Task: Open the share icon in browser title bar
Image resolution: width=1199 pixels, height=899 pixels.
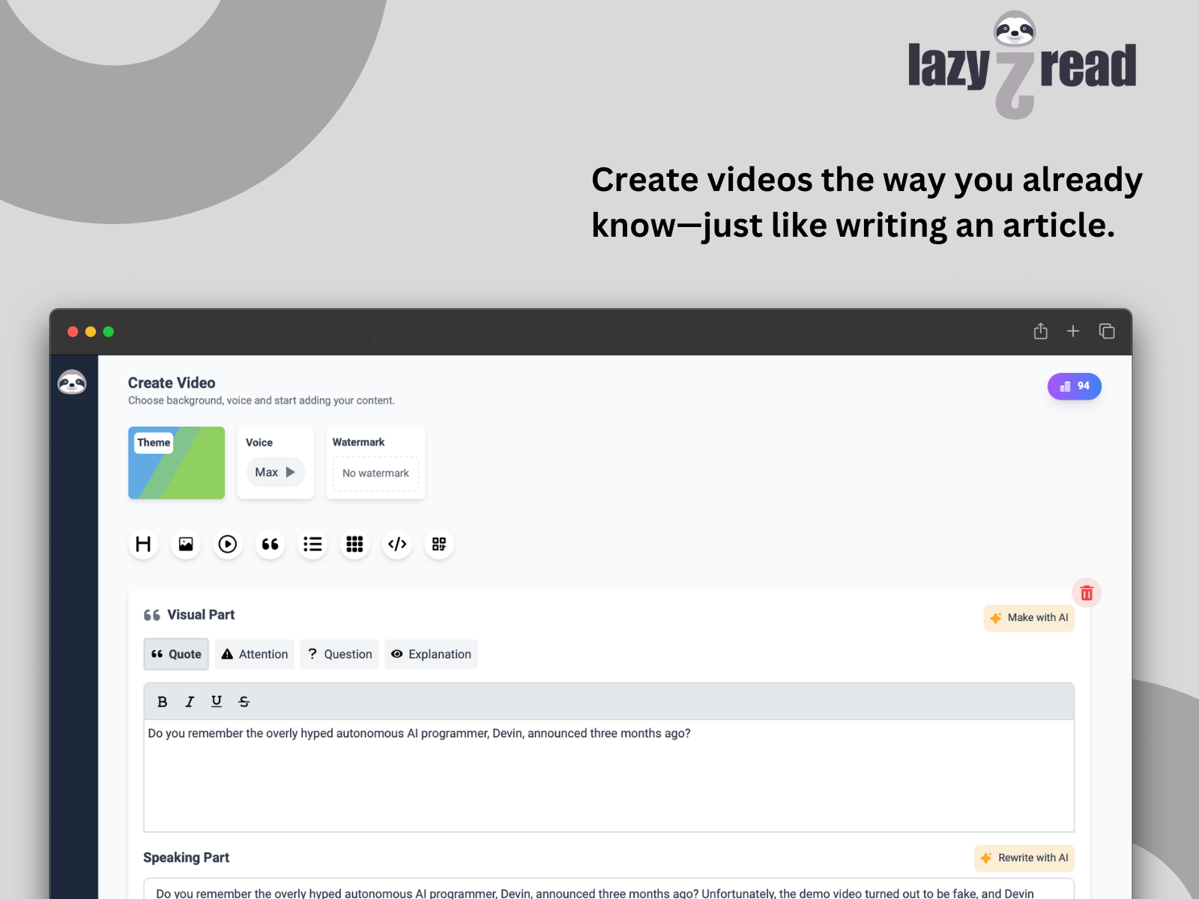Action: point(1041,331)
